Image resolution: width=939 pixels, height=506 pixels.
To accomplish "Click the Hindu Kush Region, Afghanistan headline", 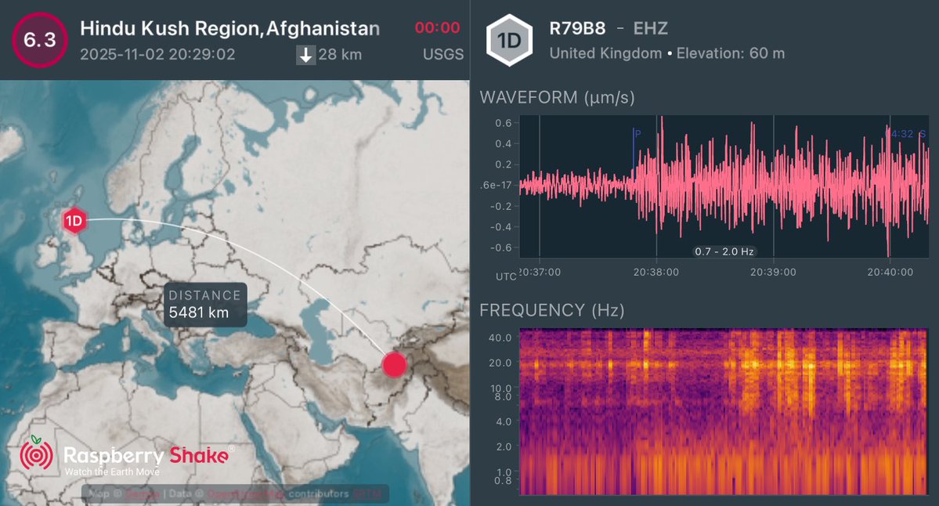I will pyautogui.click(x=229, y=28).
